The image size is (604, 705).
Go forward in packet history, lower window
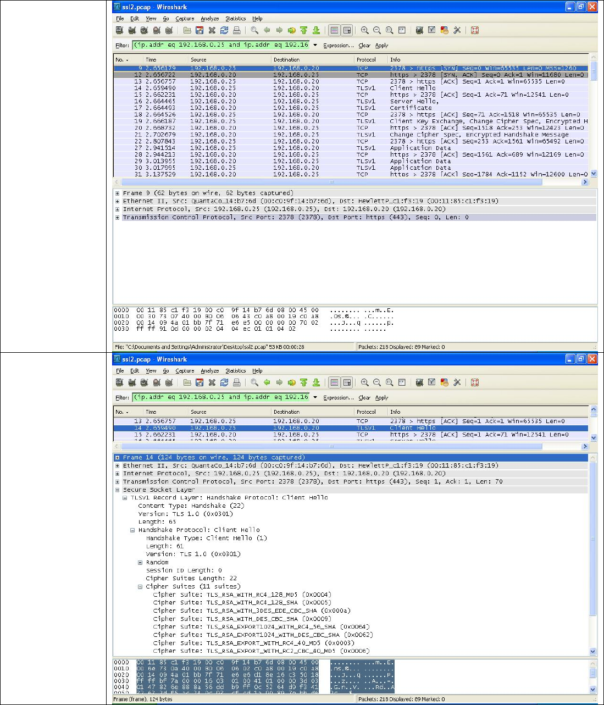[279, 382]
